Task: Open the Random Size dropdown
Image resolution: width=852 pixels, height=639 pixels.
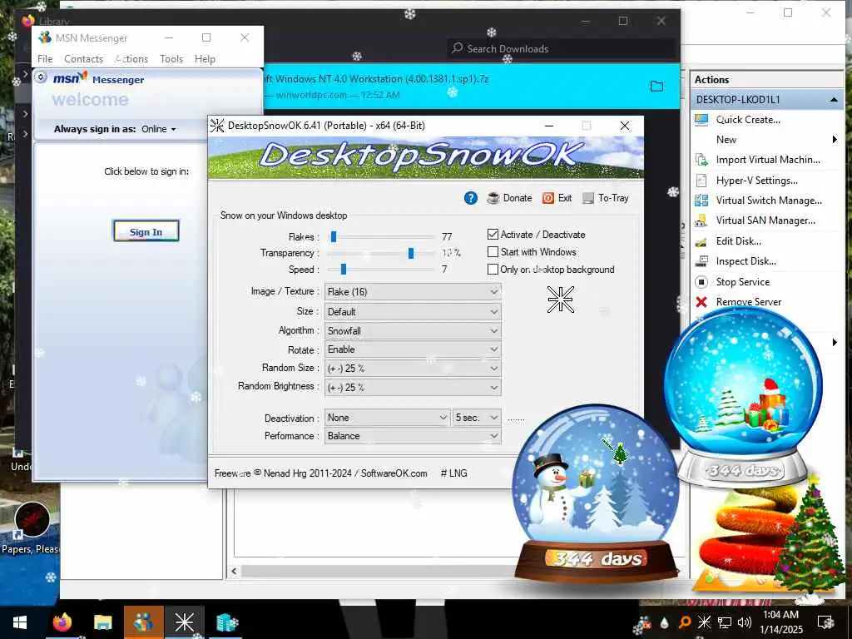Action: tap(413, 369)
